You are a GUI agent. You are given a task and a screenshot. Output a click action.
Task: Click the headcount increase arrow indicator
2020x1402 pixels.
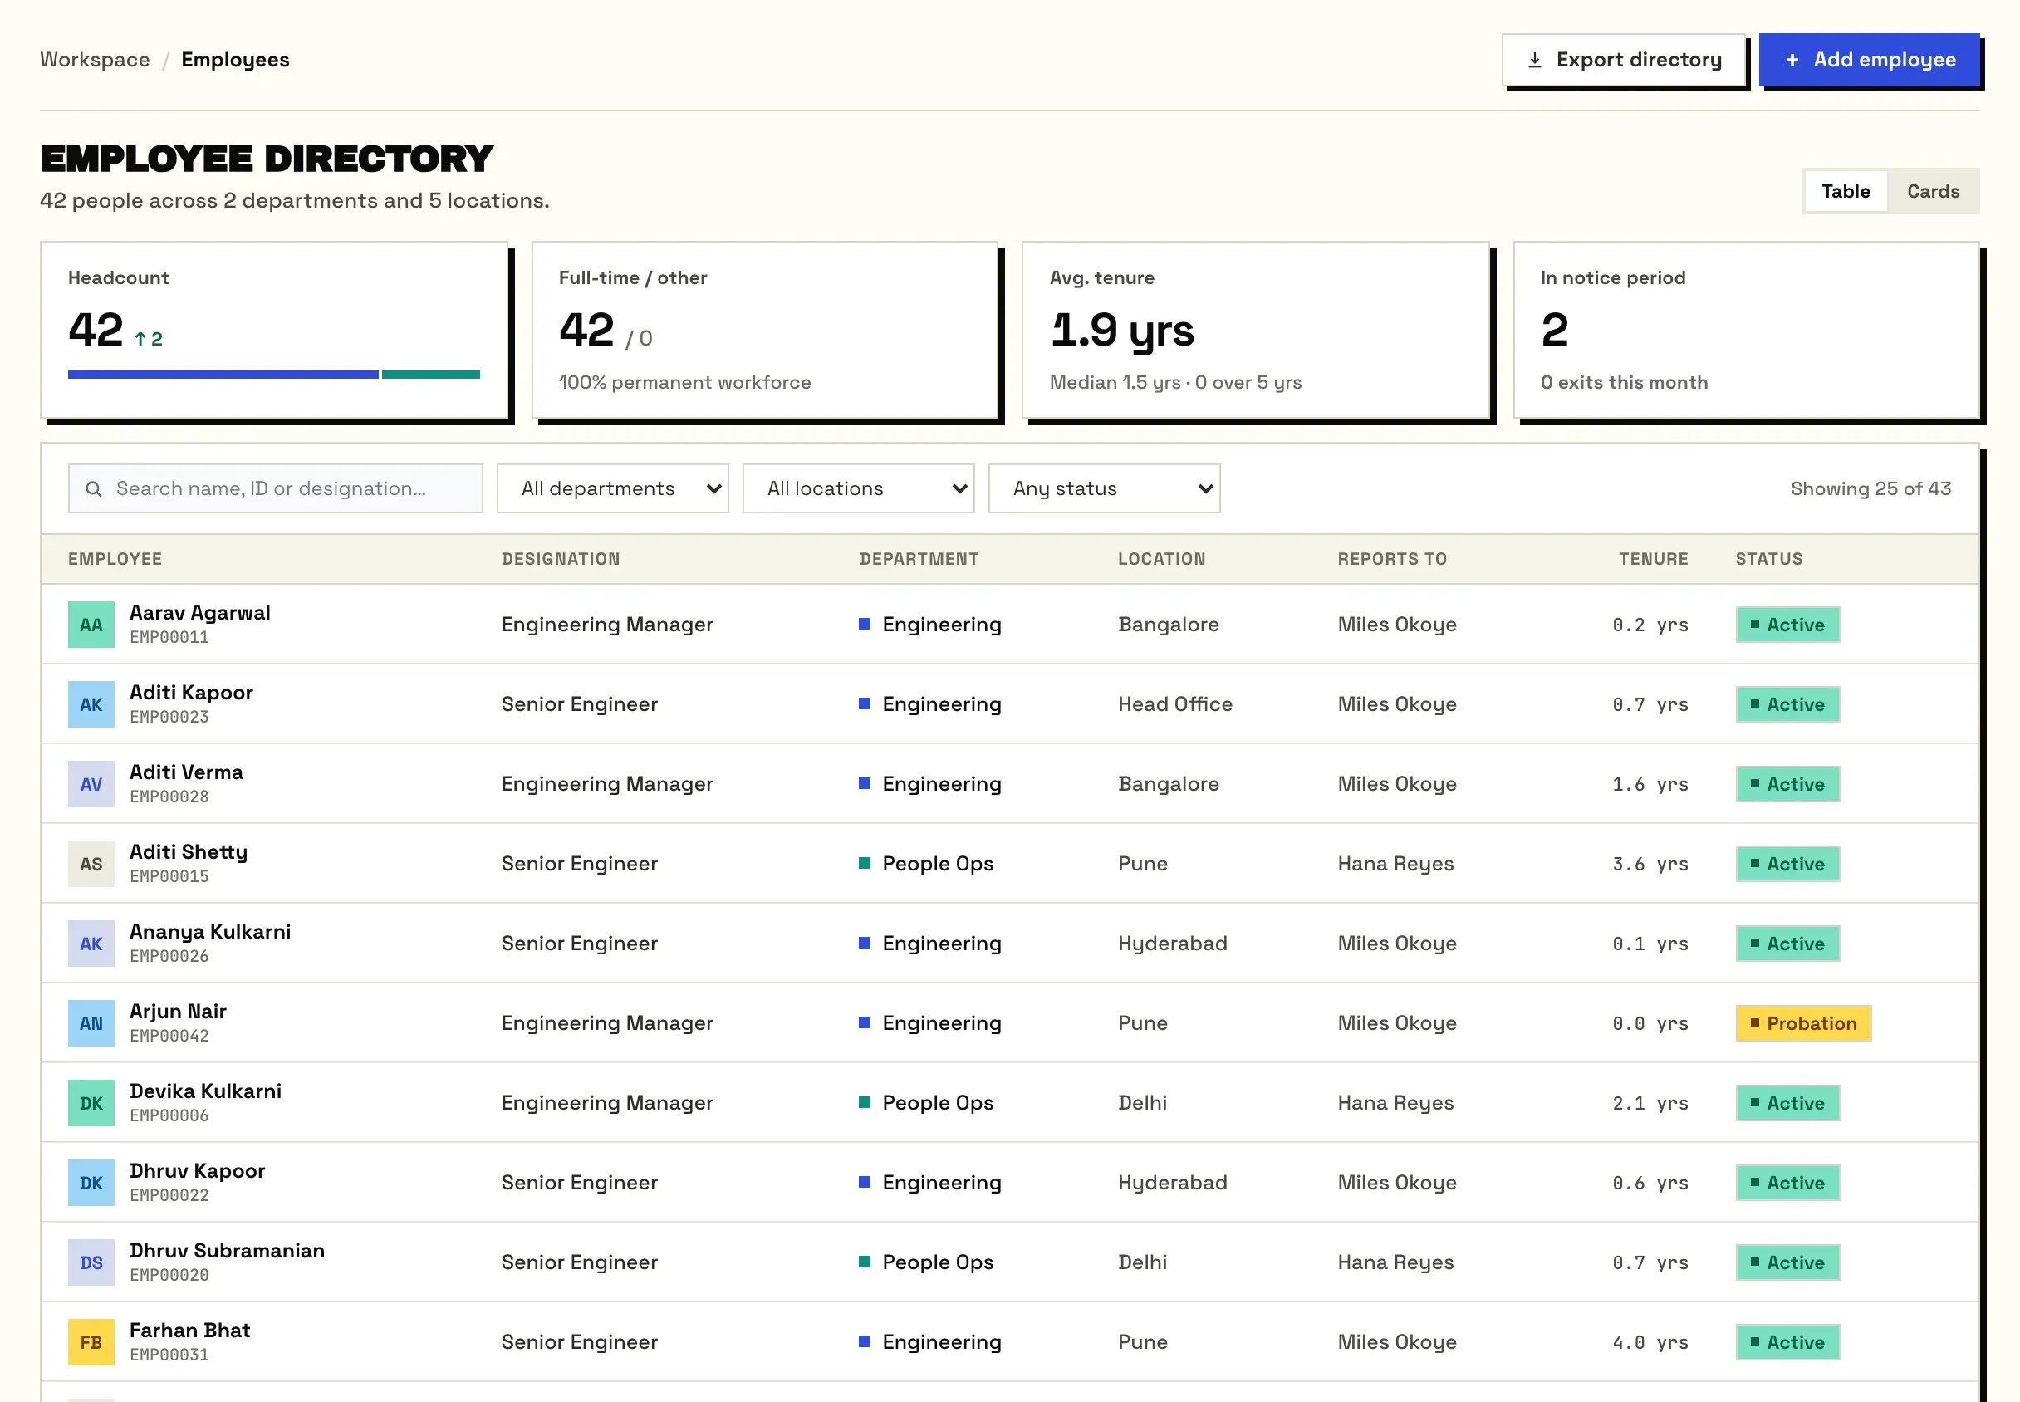pyautogui.click(x=149, y=339)
